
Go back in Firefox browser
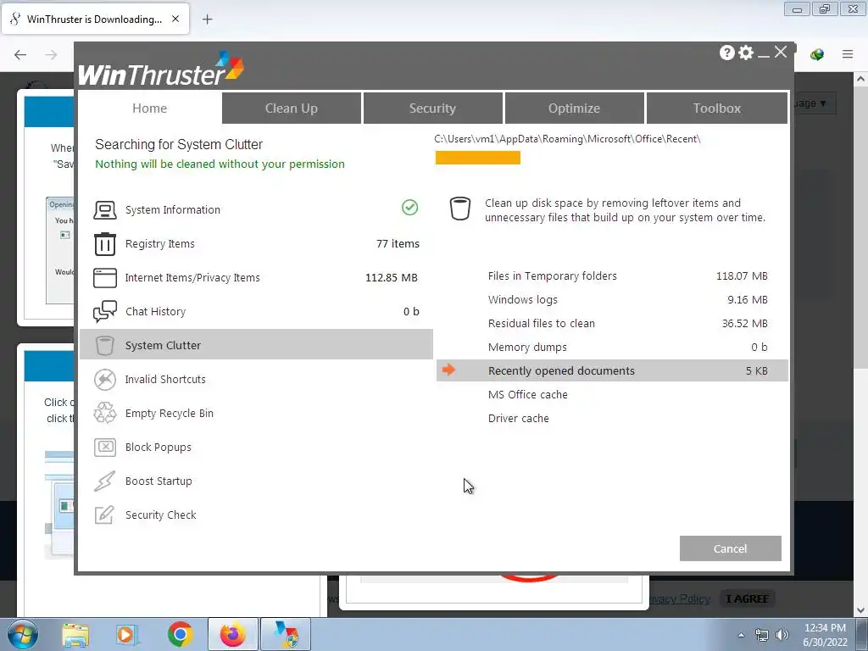point(20,54)
